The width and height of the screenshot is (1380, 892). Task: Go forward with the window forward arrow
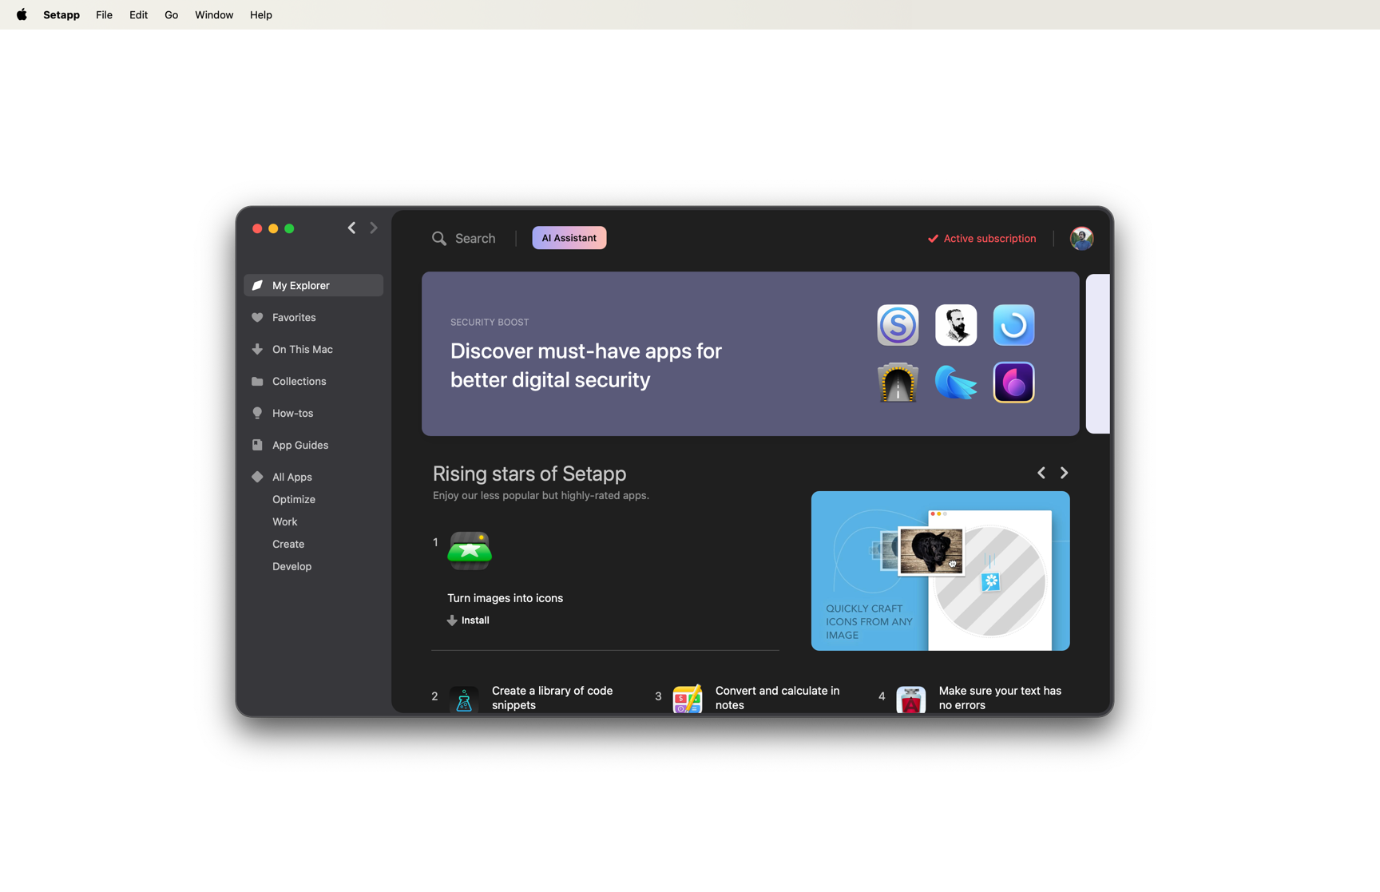[374, 228]
